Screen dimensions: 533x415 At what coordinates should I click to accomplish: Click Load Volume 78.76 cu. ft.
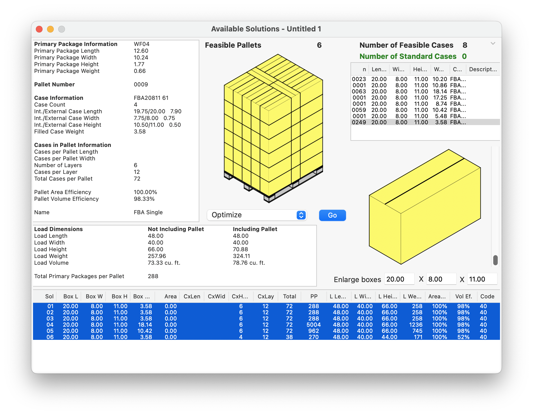(249, 263)
